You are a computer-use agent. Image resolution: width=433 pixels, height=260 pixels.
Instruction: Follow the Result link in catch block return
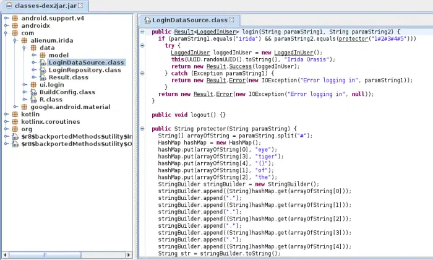[216, 80]
